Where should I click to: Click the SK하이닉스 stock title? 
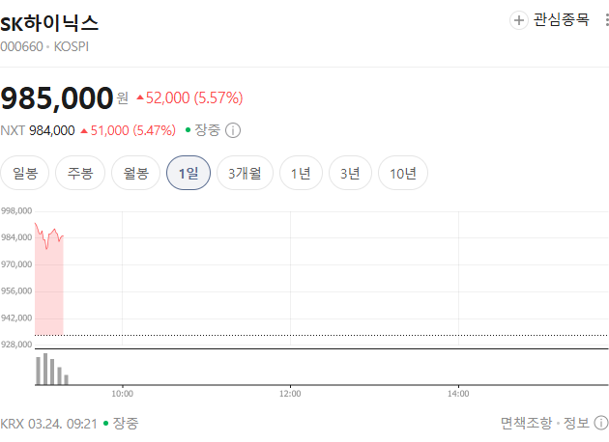(x=49, y=22)
